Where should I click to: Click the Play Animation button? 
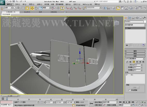point(127,102)
